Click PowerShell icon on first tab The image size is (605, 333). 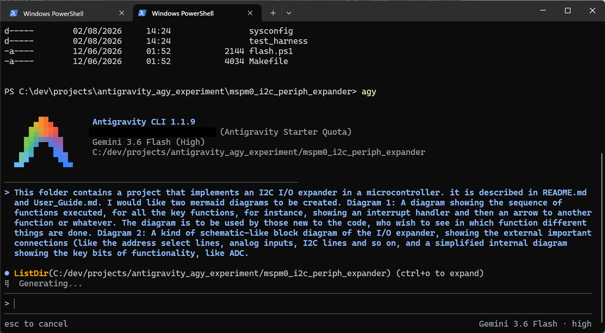[14, 13]
